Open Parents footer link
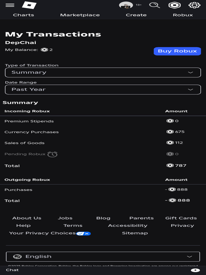206x275 pixels. pos(142,218)
